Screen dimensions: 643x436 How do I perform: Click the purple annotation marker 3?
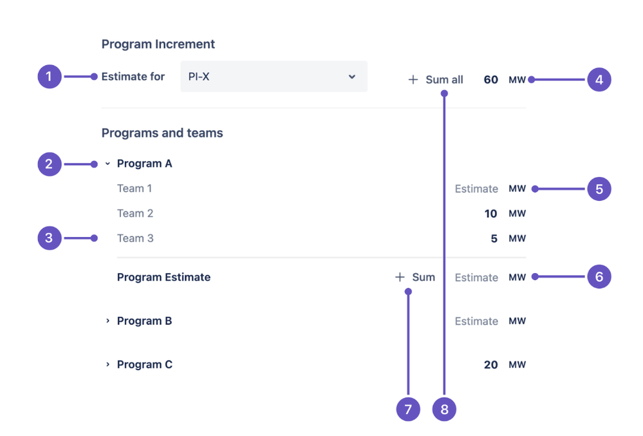pos(49,238)
